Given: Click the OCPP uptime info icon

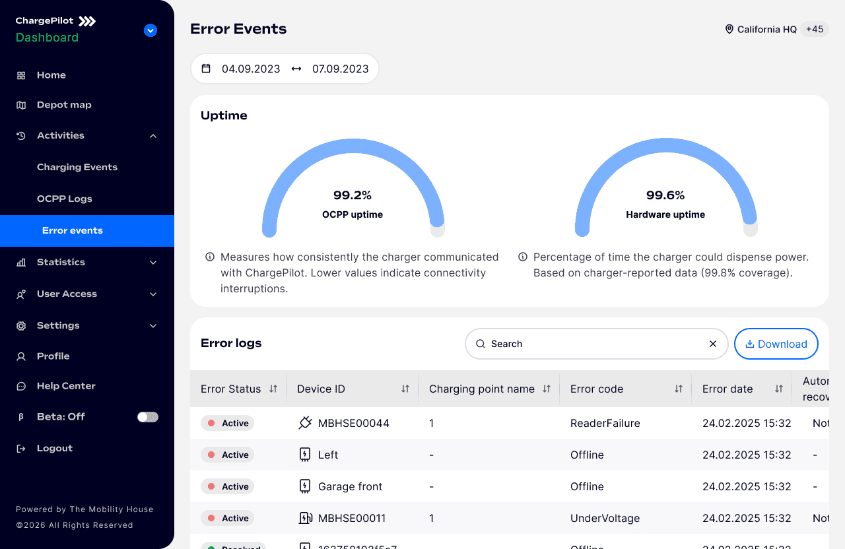Looking at the screenshot, I should pos(210,257).
